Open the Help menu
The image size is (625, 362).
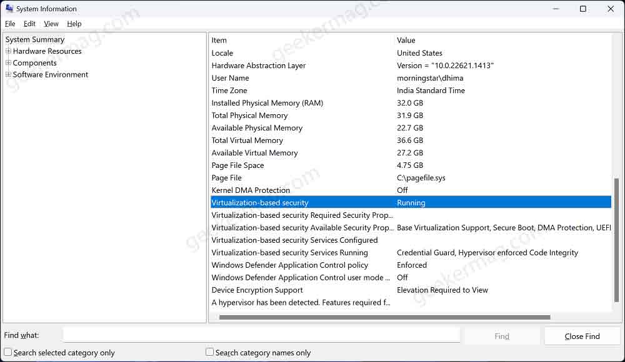74,24
